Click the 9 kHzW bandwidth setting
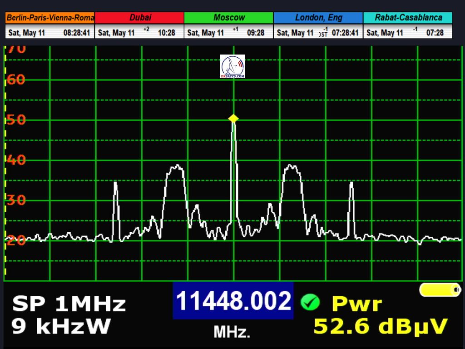Viewport: 465px width, 349px height. pos(61,326)
